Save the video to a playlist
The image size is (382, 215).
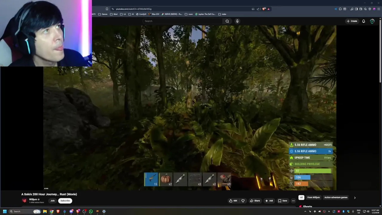[283, 201]
